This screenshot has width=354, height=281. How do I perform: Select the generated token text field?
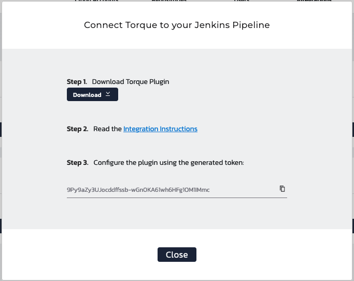pyautogui.click(x=177, y=190)
